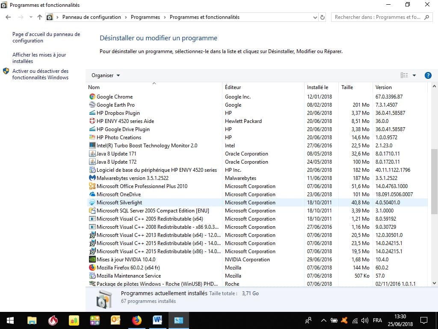
Task: Select the Java 8 Update 172 row
Action: click(257, 162)
